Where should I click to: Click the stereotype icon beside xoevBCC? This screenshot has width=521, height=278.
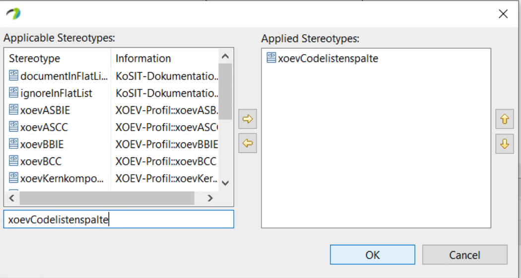(x=13, y=161)
